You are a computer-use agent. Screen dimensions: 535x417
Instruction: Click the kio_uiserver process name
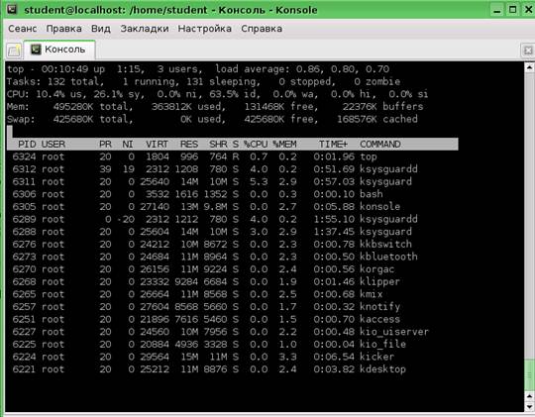tap(394, 332)
